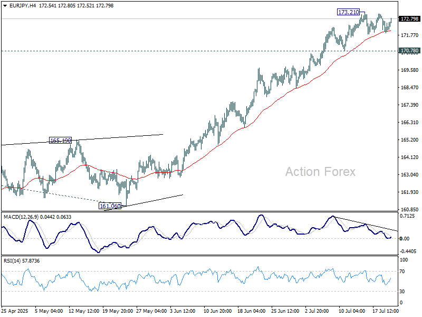Click the current price tag 172.798
The image size is (422, 317).
[410, 19]
